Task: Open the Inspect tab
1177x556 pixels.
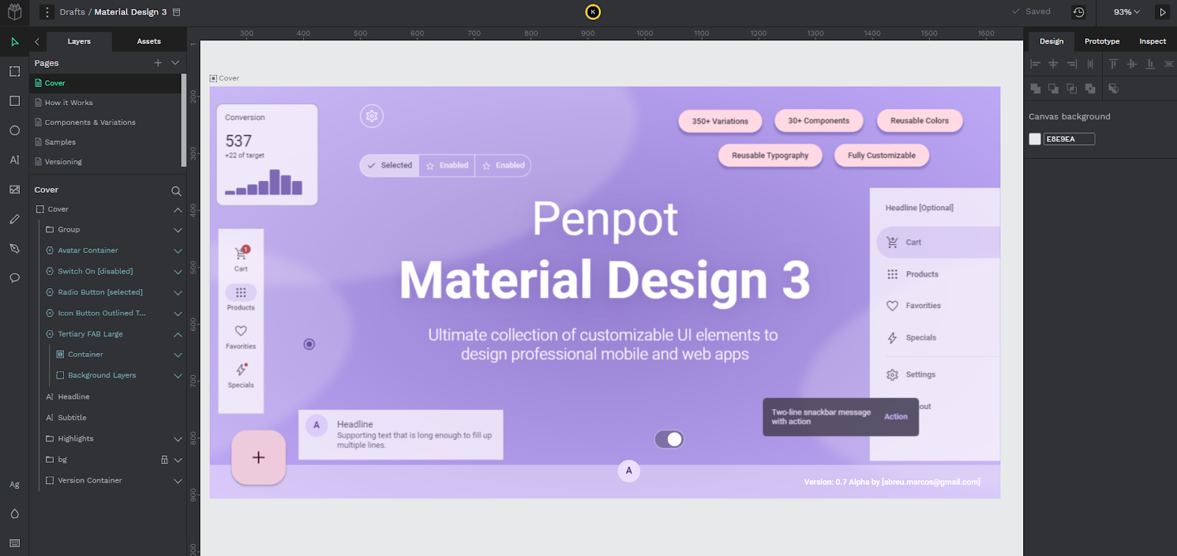Action: (x=1153, y=41)
